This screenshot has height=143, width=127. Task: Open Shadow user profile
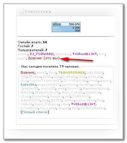[x=35, y=77]
